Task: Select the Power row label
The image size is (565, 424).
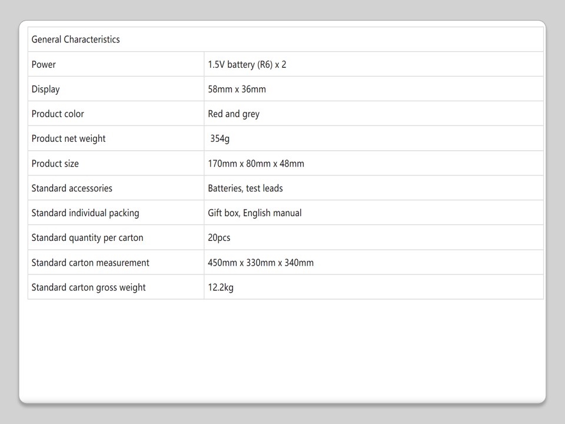Action: (44, 65)
